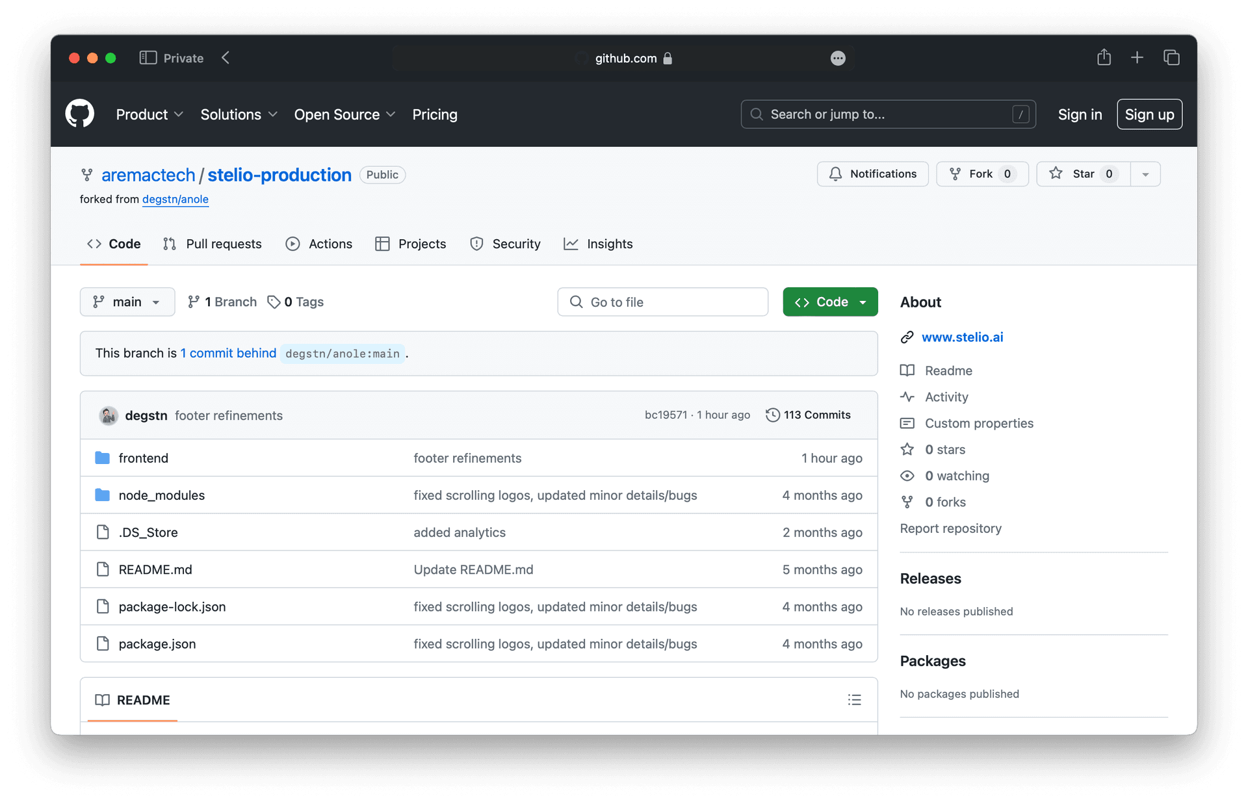1248x802 pixels.
Task: Open a new tab with plus icon
Action: tap(1137, 58)
